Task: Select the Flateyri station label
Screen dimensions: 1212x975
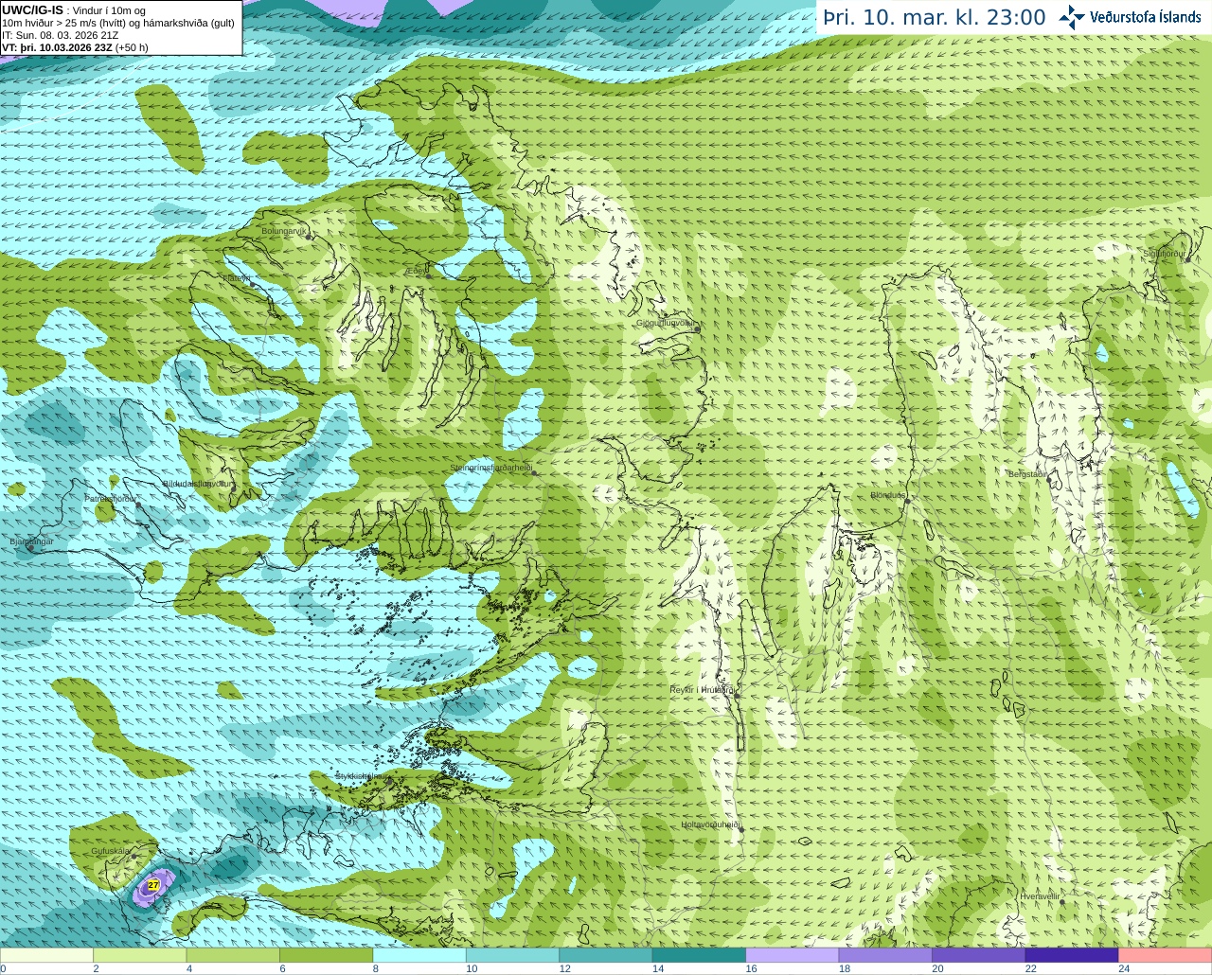Action: [x=237, y=278]
